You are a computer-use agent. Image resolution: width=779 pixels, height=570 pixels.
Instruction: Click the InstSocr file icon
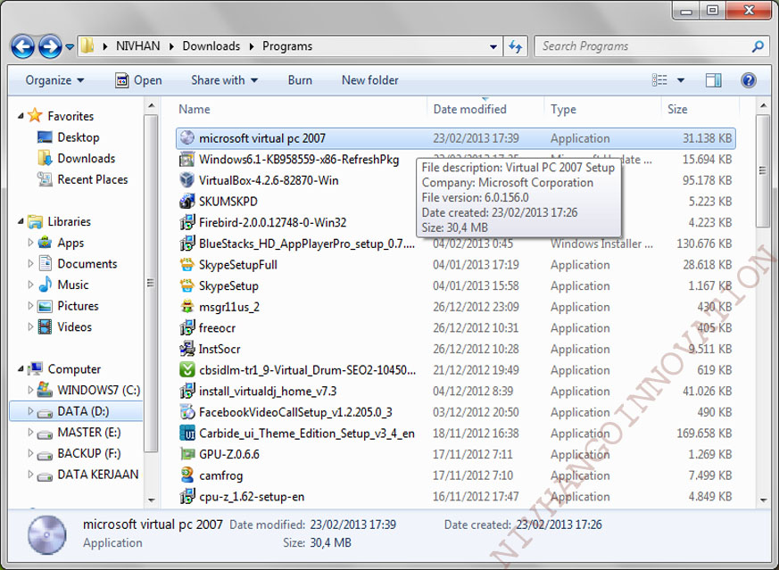[186, 349]
